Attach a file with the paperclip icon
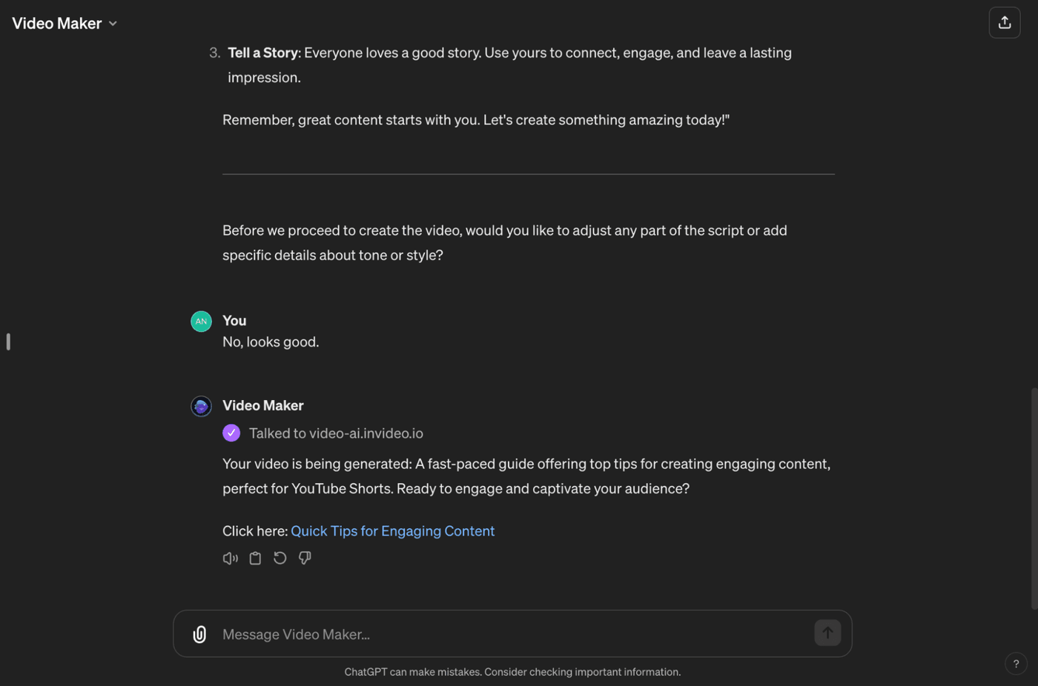 click(199, 634)
